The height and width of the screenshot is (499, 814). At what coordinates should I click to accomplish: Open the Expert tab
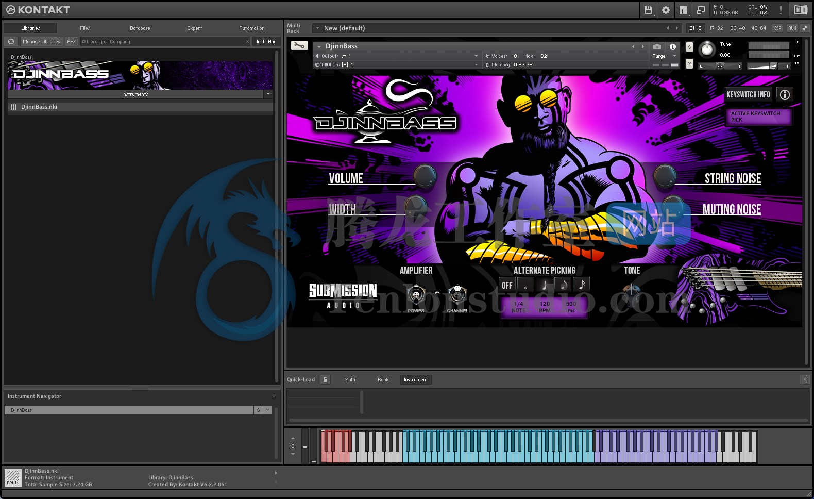195,28
